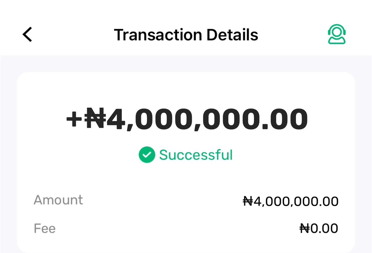372x253 pixels.
Task: Click the Fee value 0.00
Action: pyautogui.click(x=324, y=229)
